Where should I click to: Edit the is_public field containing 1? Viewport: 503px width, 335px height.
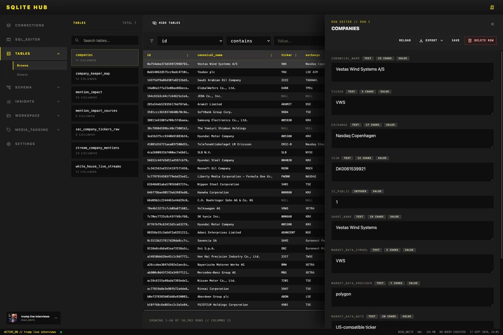click(x=412, y=202)
